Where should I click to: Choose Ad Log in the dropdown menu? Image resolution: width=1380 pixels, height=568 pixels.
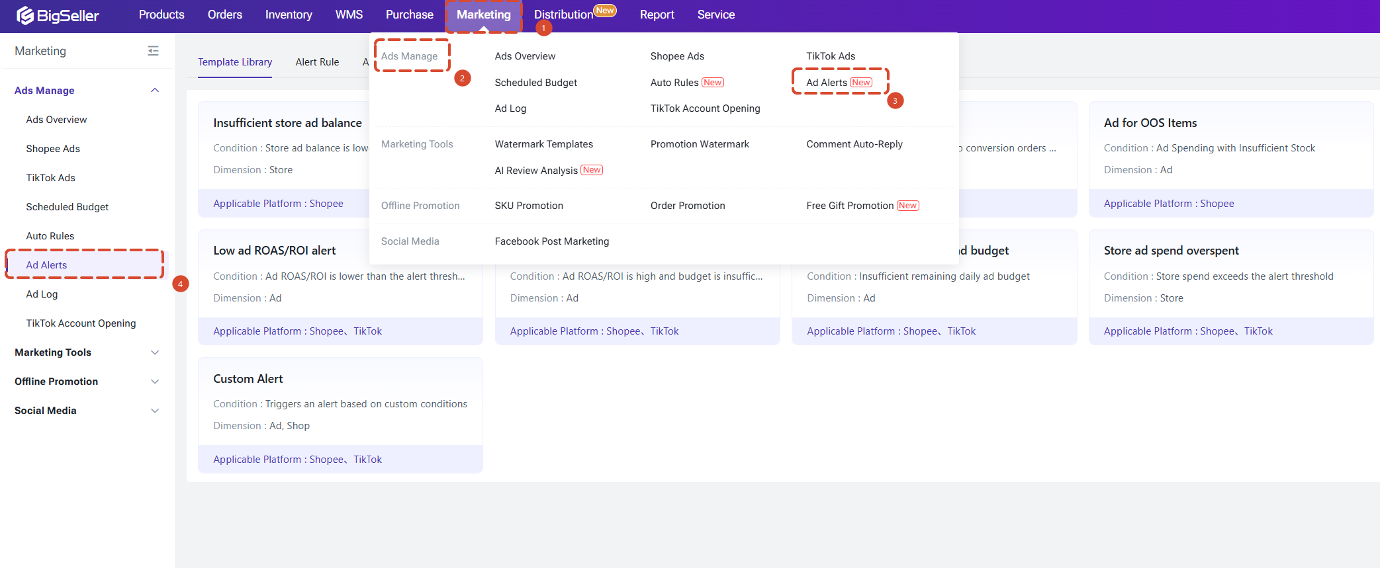point(510,108)
